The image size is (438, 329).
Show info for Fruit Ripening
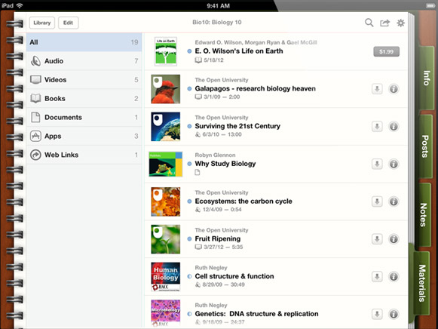pyautogui.click(x=394, y=239)
